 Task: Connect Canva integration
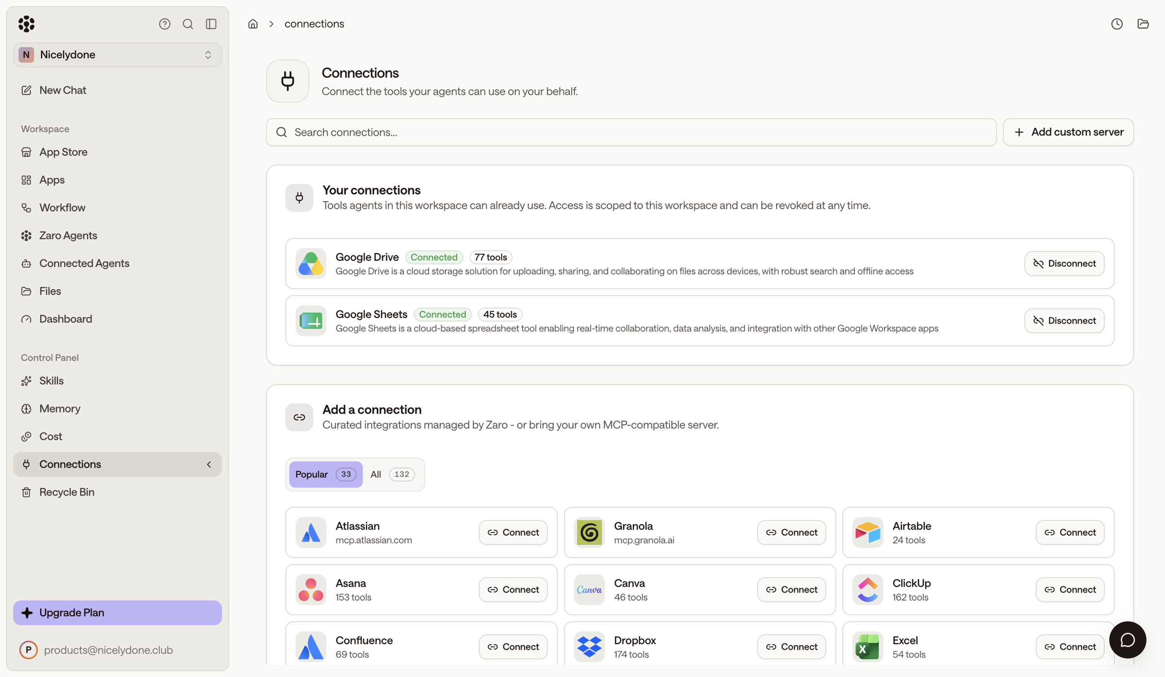pos(792,590)
